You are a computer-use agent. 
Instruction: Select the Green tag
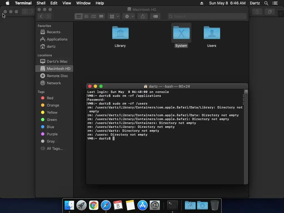tap(54, 120)
